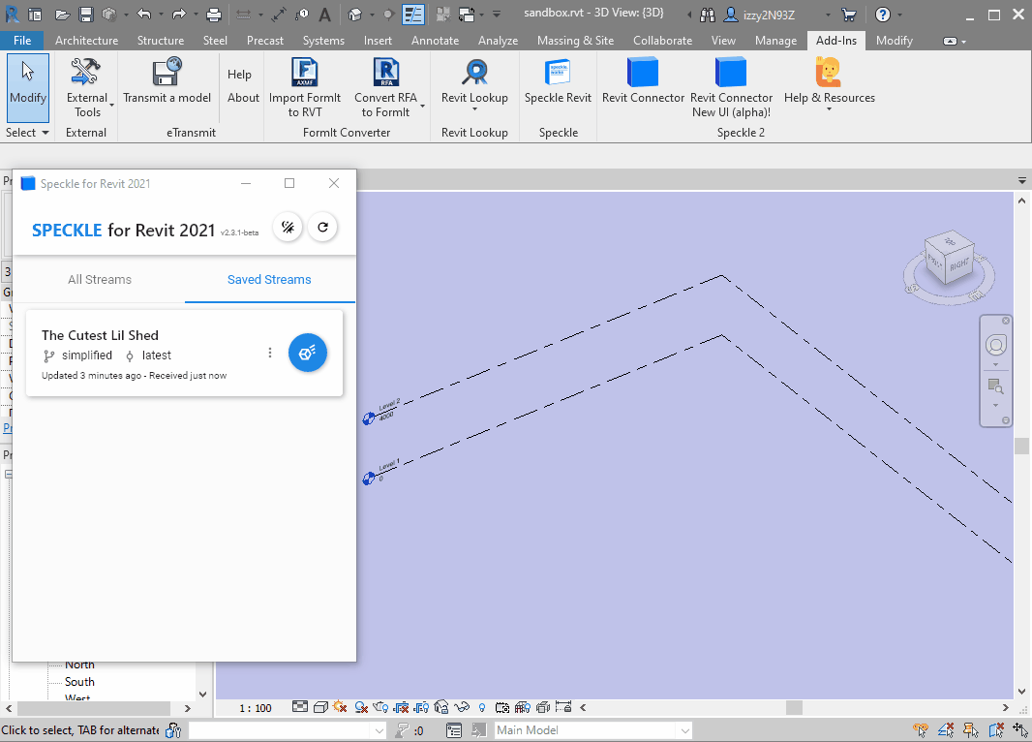Click the Level 2 datum head in the view

(x=369, y=418)
